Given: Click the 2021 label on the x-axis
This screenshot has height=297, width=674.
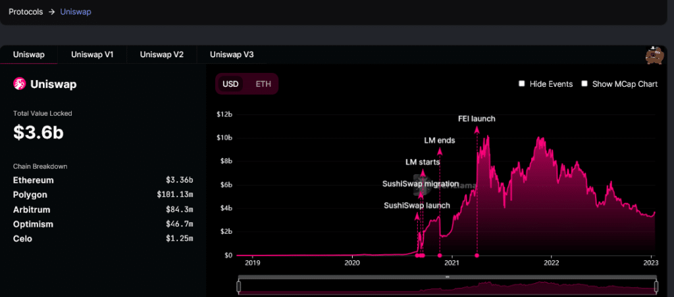Looking at the screenshot, I should click(x=452, y=262).
